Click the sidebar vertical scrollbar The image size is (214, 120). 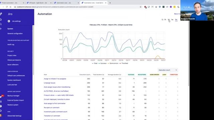pyautogui.click(x=33, y=50)
